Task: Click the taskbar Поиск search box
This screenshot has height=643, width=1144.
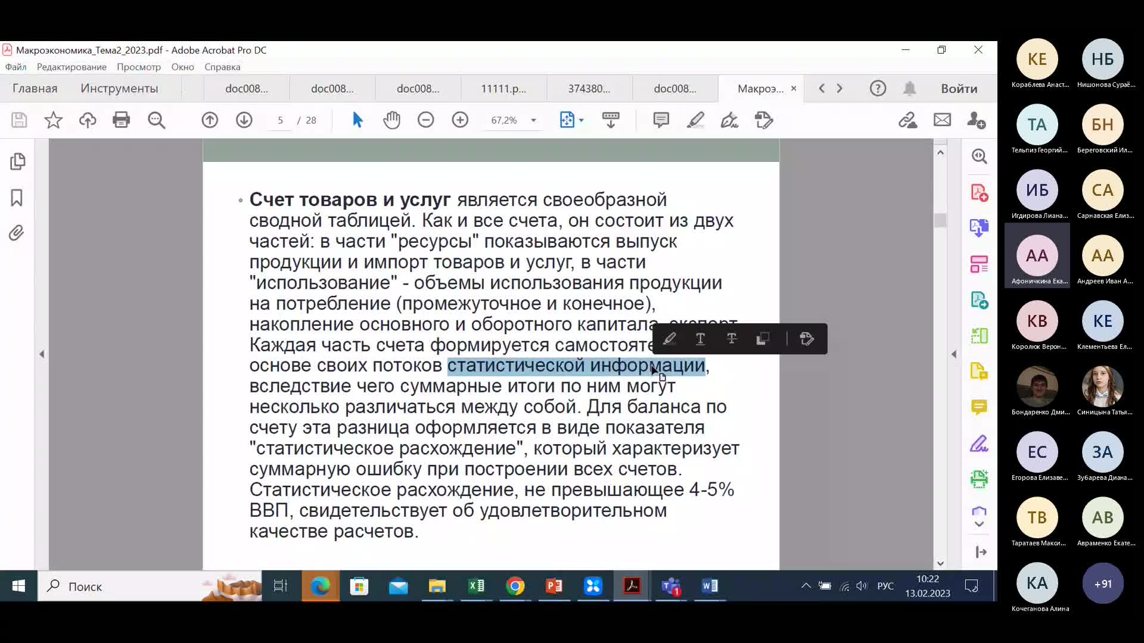Action: [150, 586]
